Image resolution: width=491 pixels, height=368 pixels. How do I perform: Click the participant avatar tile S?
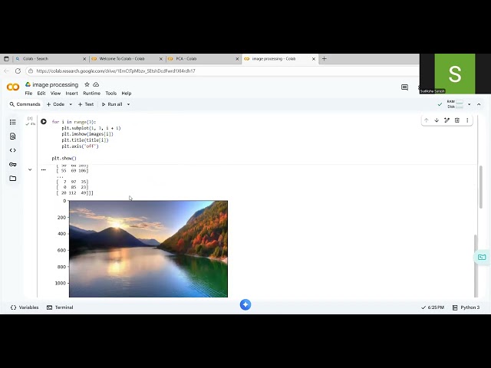coord(455,74)
